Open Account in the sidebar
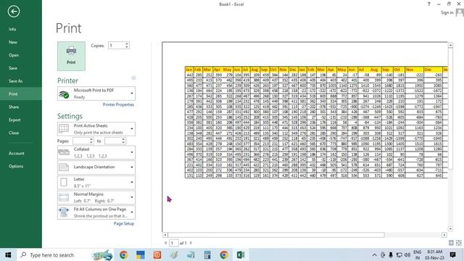This screenshot has width=464, height=261. pos(16,153)
